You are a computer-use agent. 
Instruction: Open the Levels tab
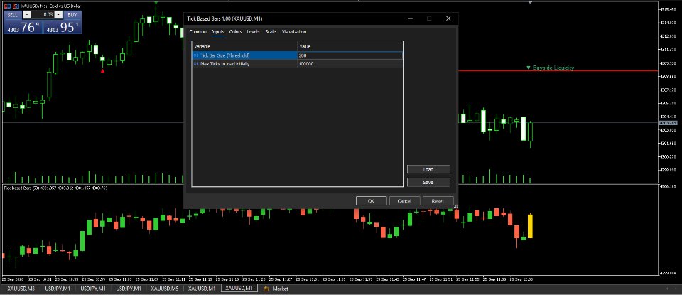[x=253, y=32]
